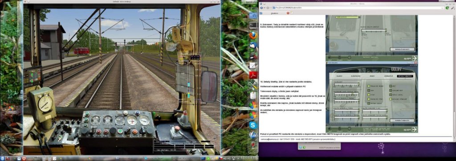
Task: Open the video clapperboard app in the dock
Action: click(x=253, y=55)
